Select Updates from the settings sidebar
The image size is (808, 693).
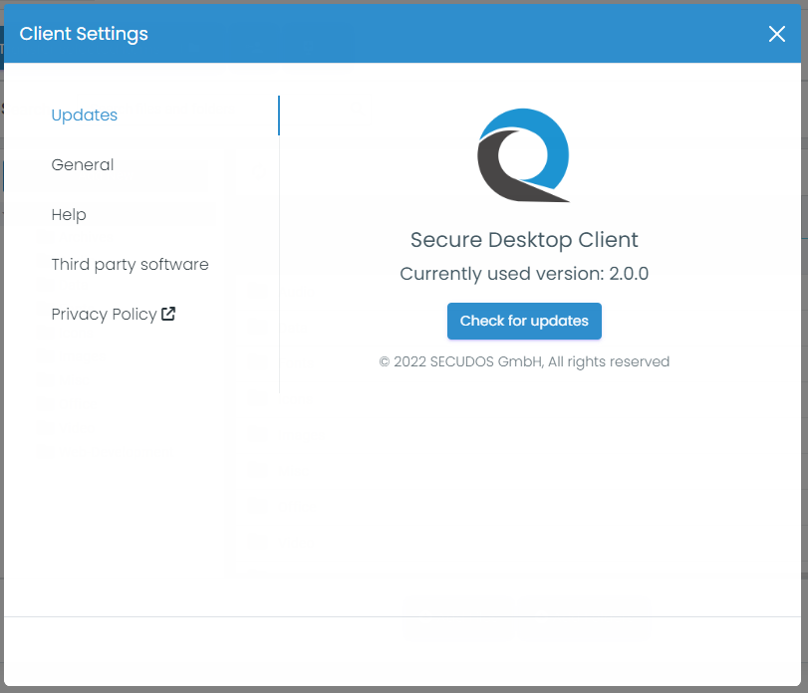[84, 115]
